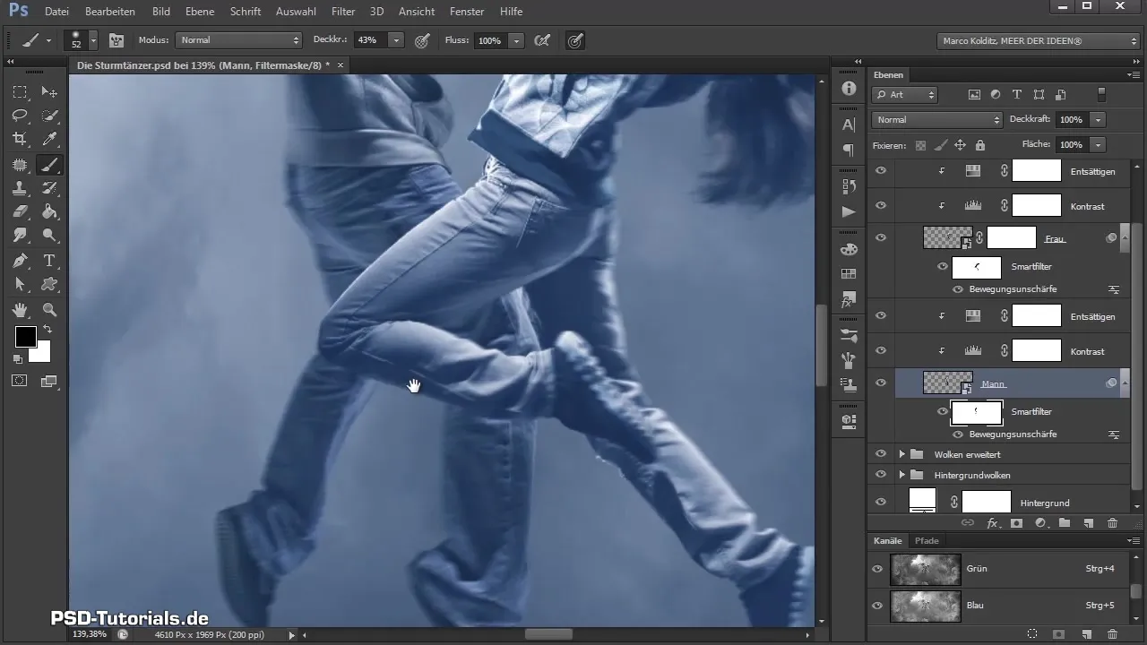Open the brush panel toggle icon
The width and height of the screenshot is (1147, 645).
click(x=116, y=40)
